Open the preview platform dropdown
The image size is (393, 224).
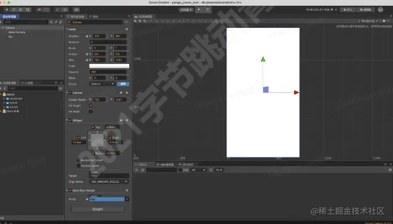[186, 9]
